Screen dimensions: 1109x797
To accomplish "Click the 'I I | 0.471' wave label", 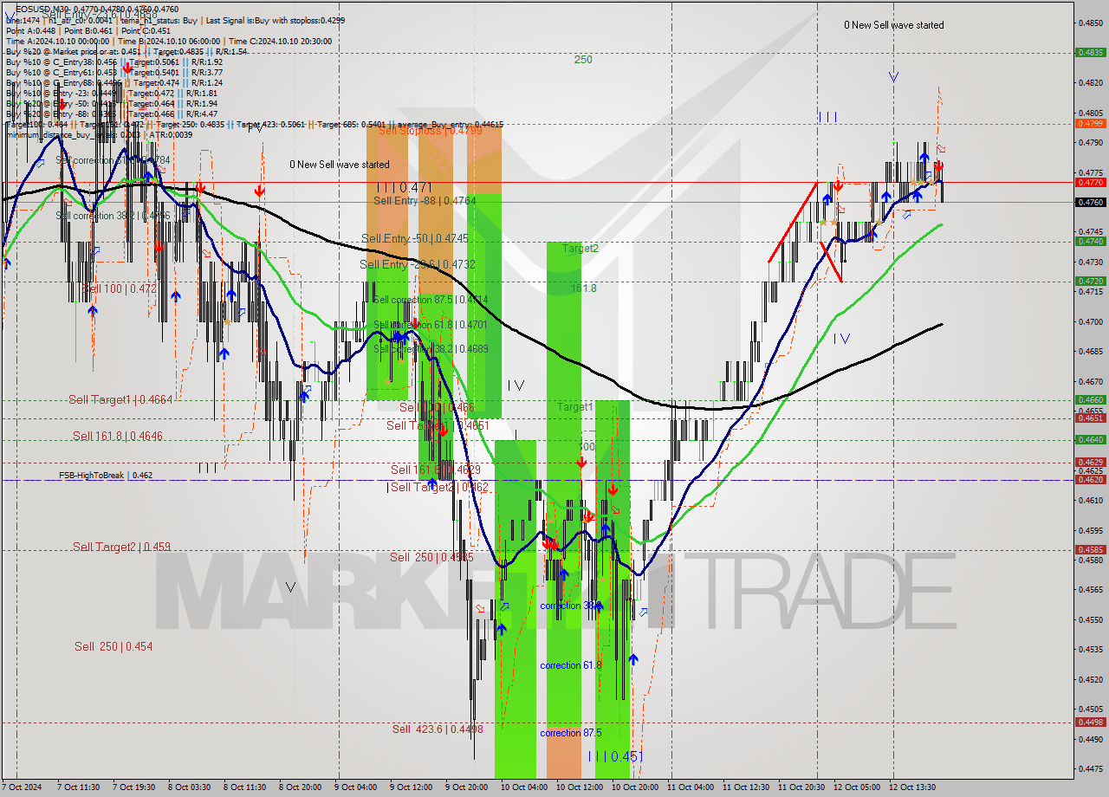I will click(x=404, y=187).
